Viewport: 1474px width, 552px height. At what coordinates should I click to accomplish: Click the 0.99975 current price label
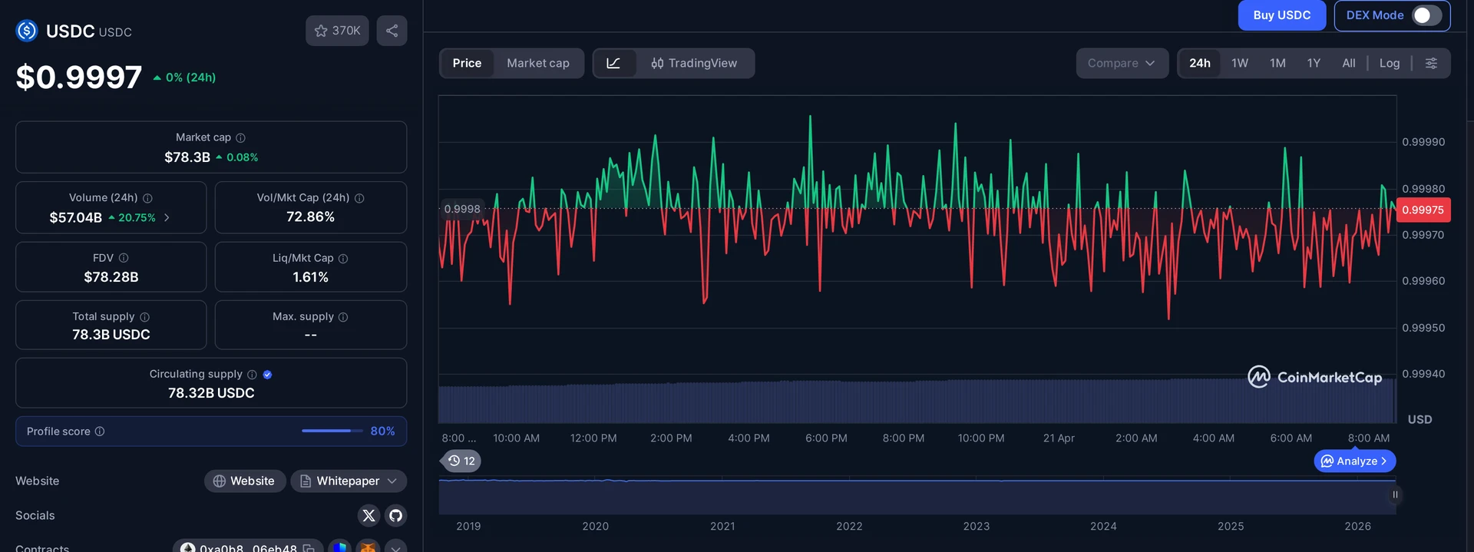pyautogui.click(x=1423, y=210)
